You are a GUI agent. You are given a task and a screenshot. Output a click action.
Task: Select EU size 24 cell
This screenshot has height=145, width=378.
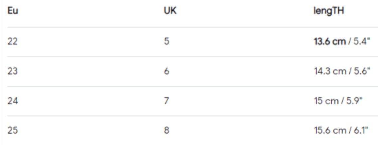pyautogui.click(x=12, y=101)
